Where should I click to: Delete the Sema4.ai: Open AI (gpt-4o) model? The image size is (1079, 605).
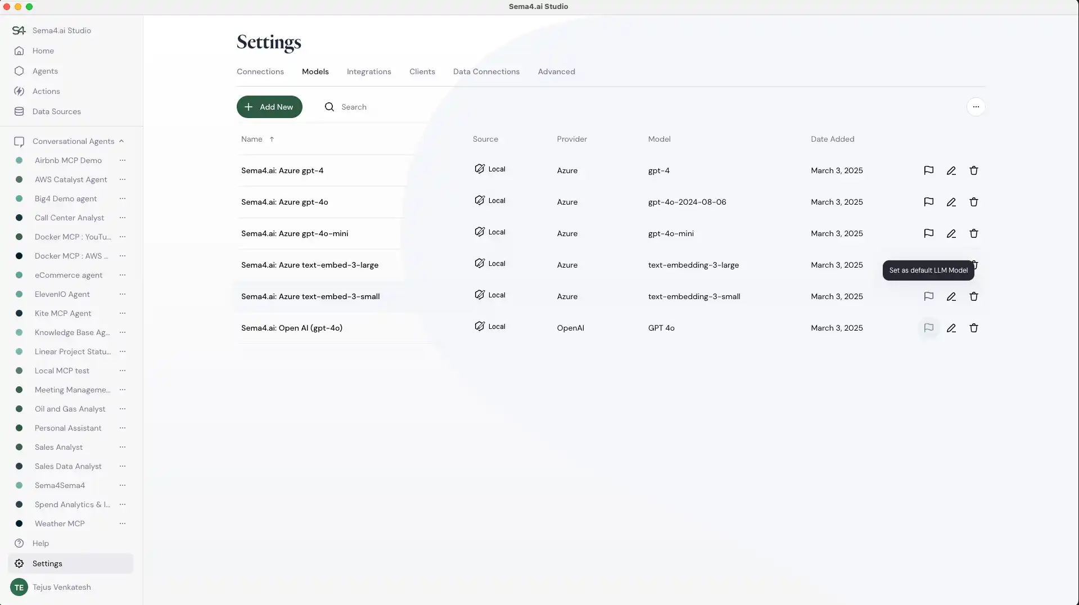974,328
